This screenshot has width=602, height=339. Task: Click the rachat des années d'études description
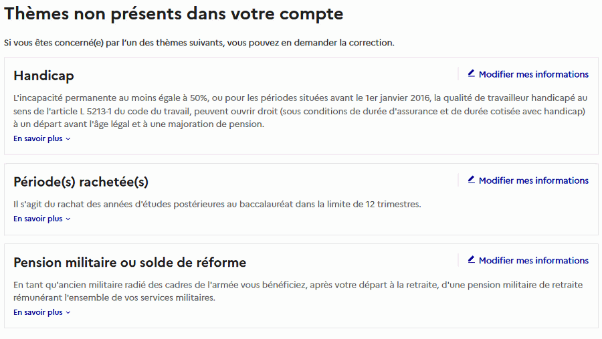click(x=217, y=205)
